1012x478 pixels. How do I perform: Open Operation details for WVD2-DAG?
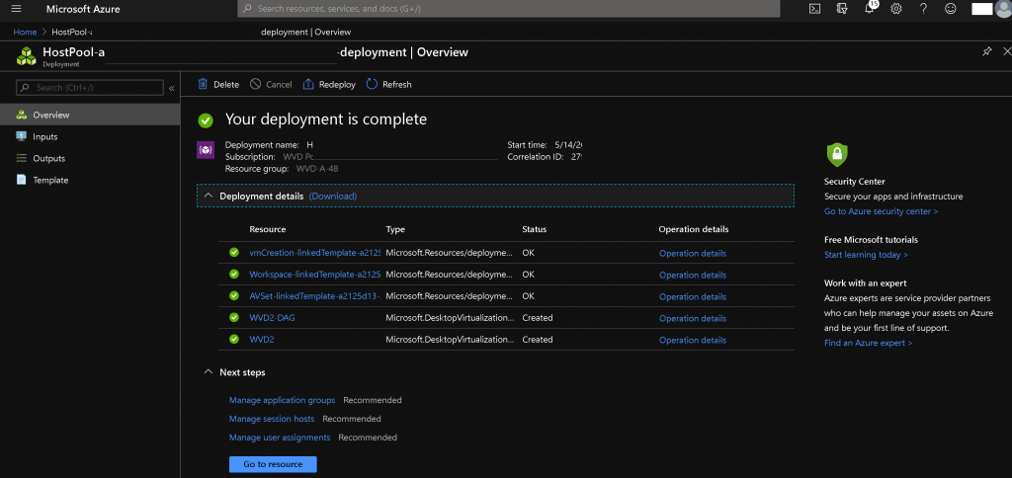693,319
